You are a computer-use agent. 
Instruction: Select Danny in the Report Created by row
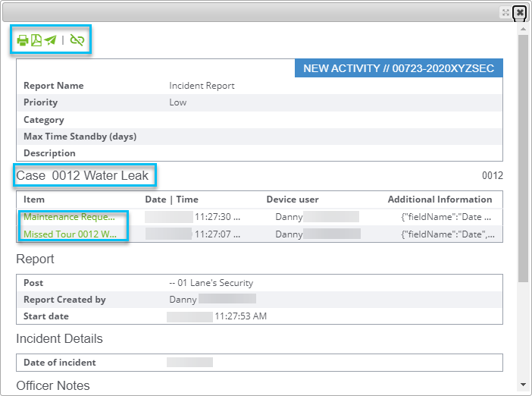pos(183,300)
